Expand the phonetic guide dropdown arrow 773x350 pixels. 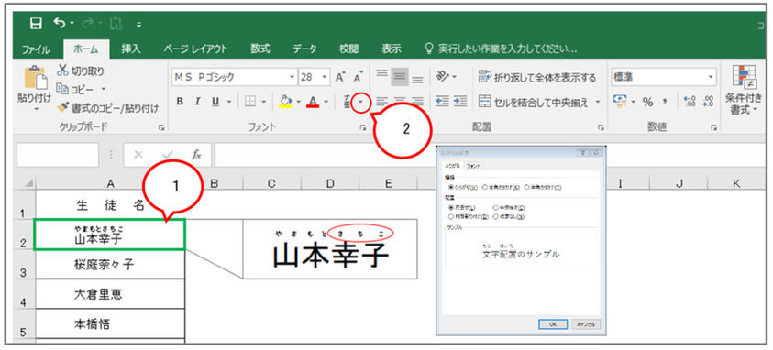coord(361,103)
